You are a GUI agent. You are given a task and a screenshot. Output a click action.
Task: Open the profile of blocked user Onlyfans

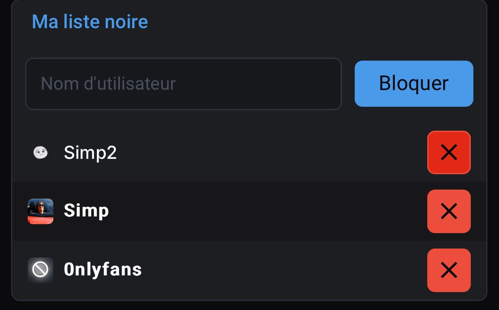tap(102, 270)
